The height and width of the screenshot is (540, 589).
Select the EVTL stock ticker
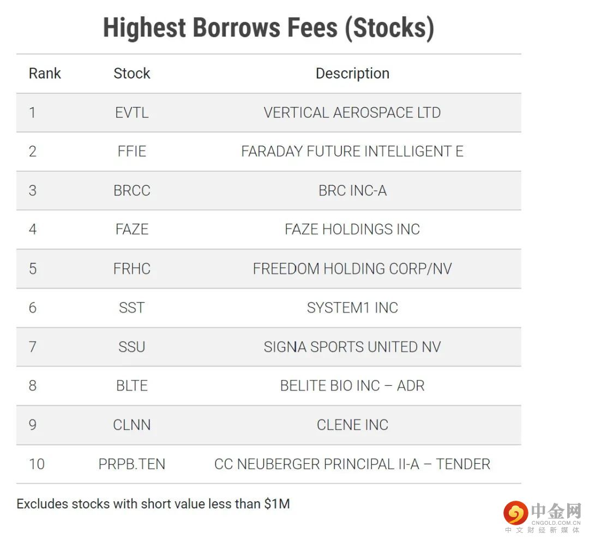coord(131,113)
